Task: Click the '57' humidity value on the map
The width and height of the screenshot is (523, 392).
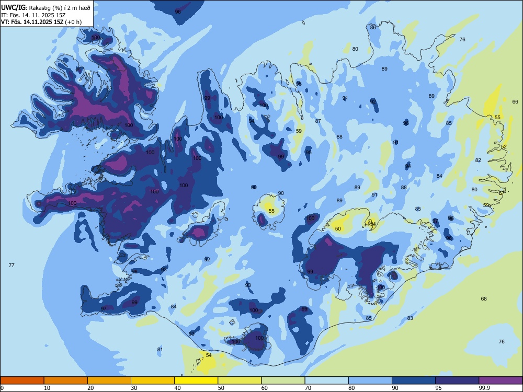Action: [502, 193]
